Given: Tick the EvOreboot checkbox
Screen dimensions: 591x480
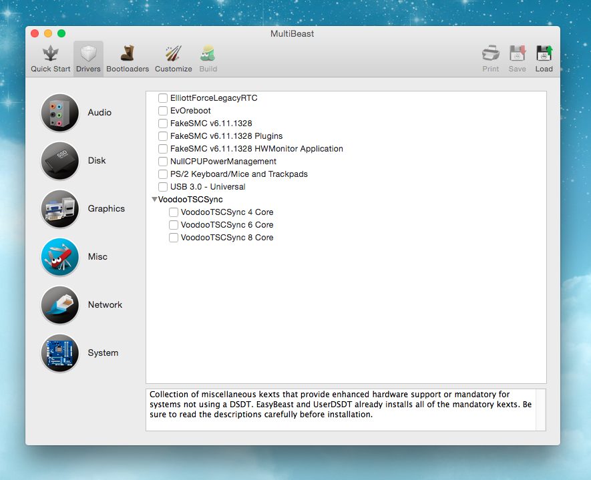Looking at the screenshot, I should [163, 111].
